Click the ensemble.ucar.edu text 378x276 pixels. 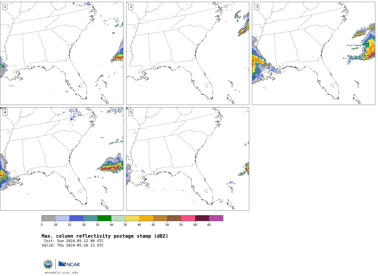[61, 272]
